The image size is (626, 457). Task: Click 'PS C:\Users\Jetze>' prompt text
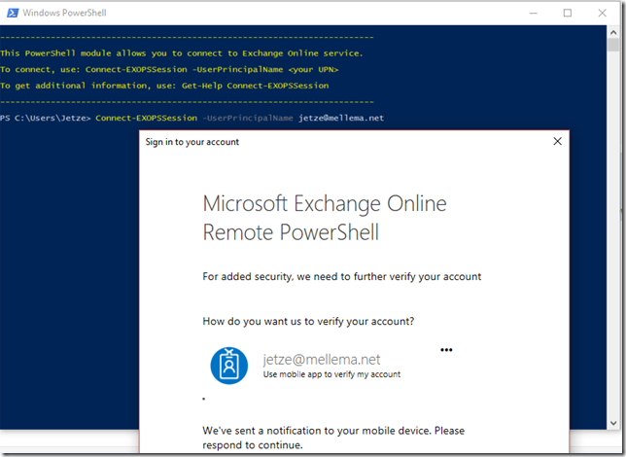[x=46, y=118]
